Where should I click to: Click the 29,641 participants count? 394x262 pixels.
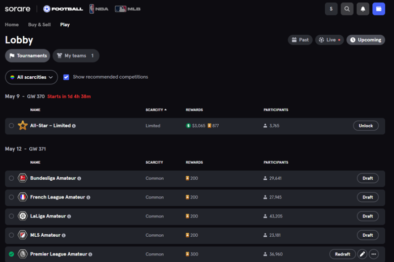[x=275, y=178]
